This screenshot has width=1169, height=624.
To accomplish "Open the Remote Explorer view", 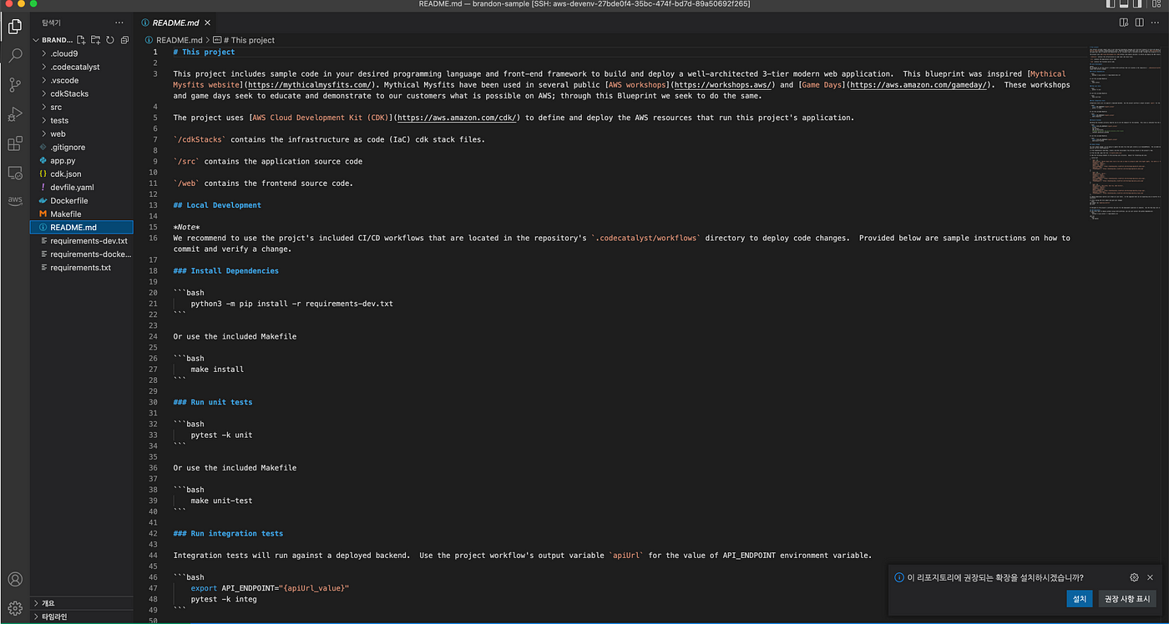I will tap(15, 173).
